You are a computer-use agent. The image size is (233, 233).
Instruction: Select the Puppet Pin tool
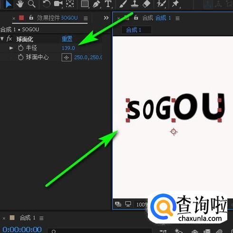[x=175, y=4]
